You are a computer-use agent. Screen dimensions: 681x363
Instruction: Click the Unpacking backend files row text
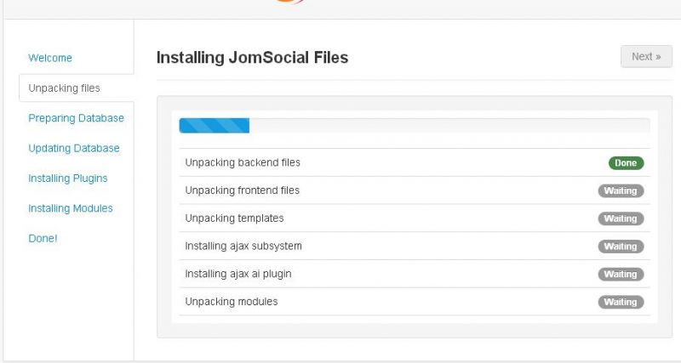[243, 162]
